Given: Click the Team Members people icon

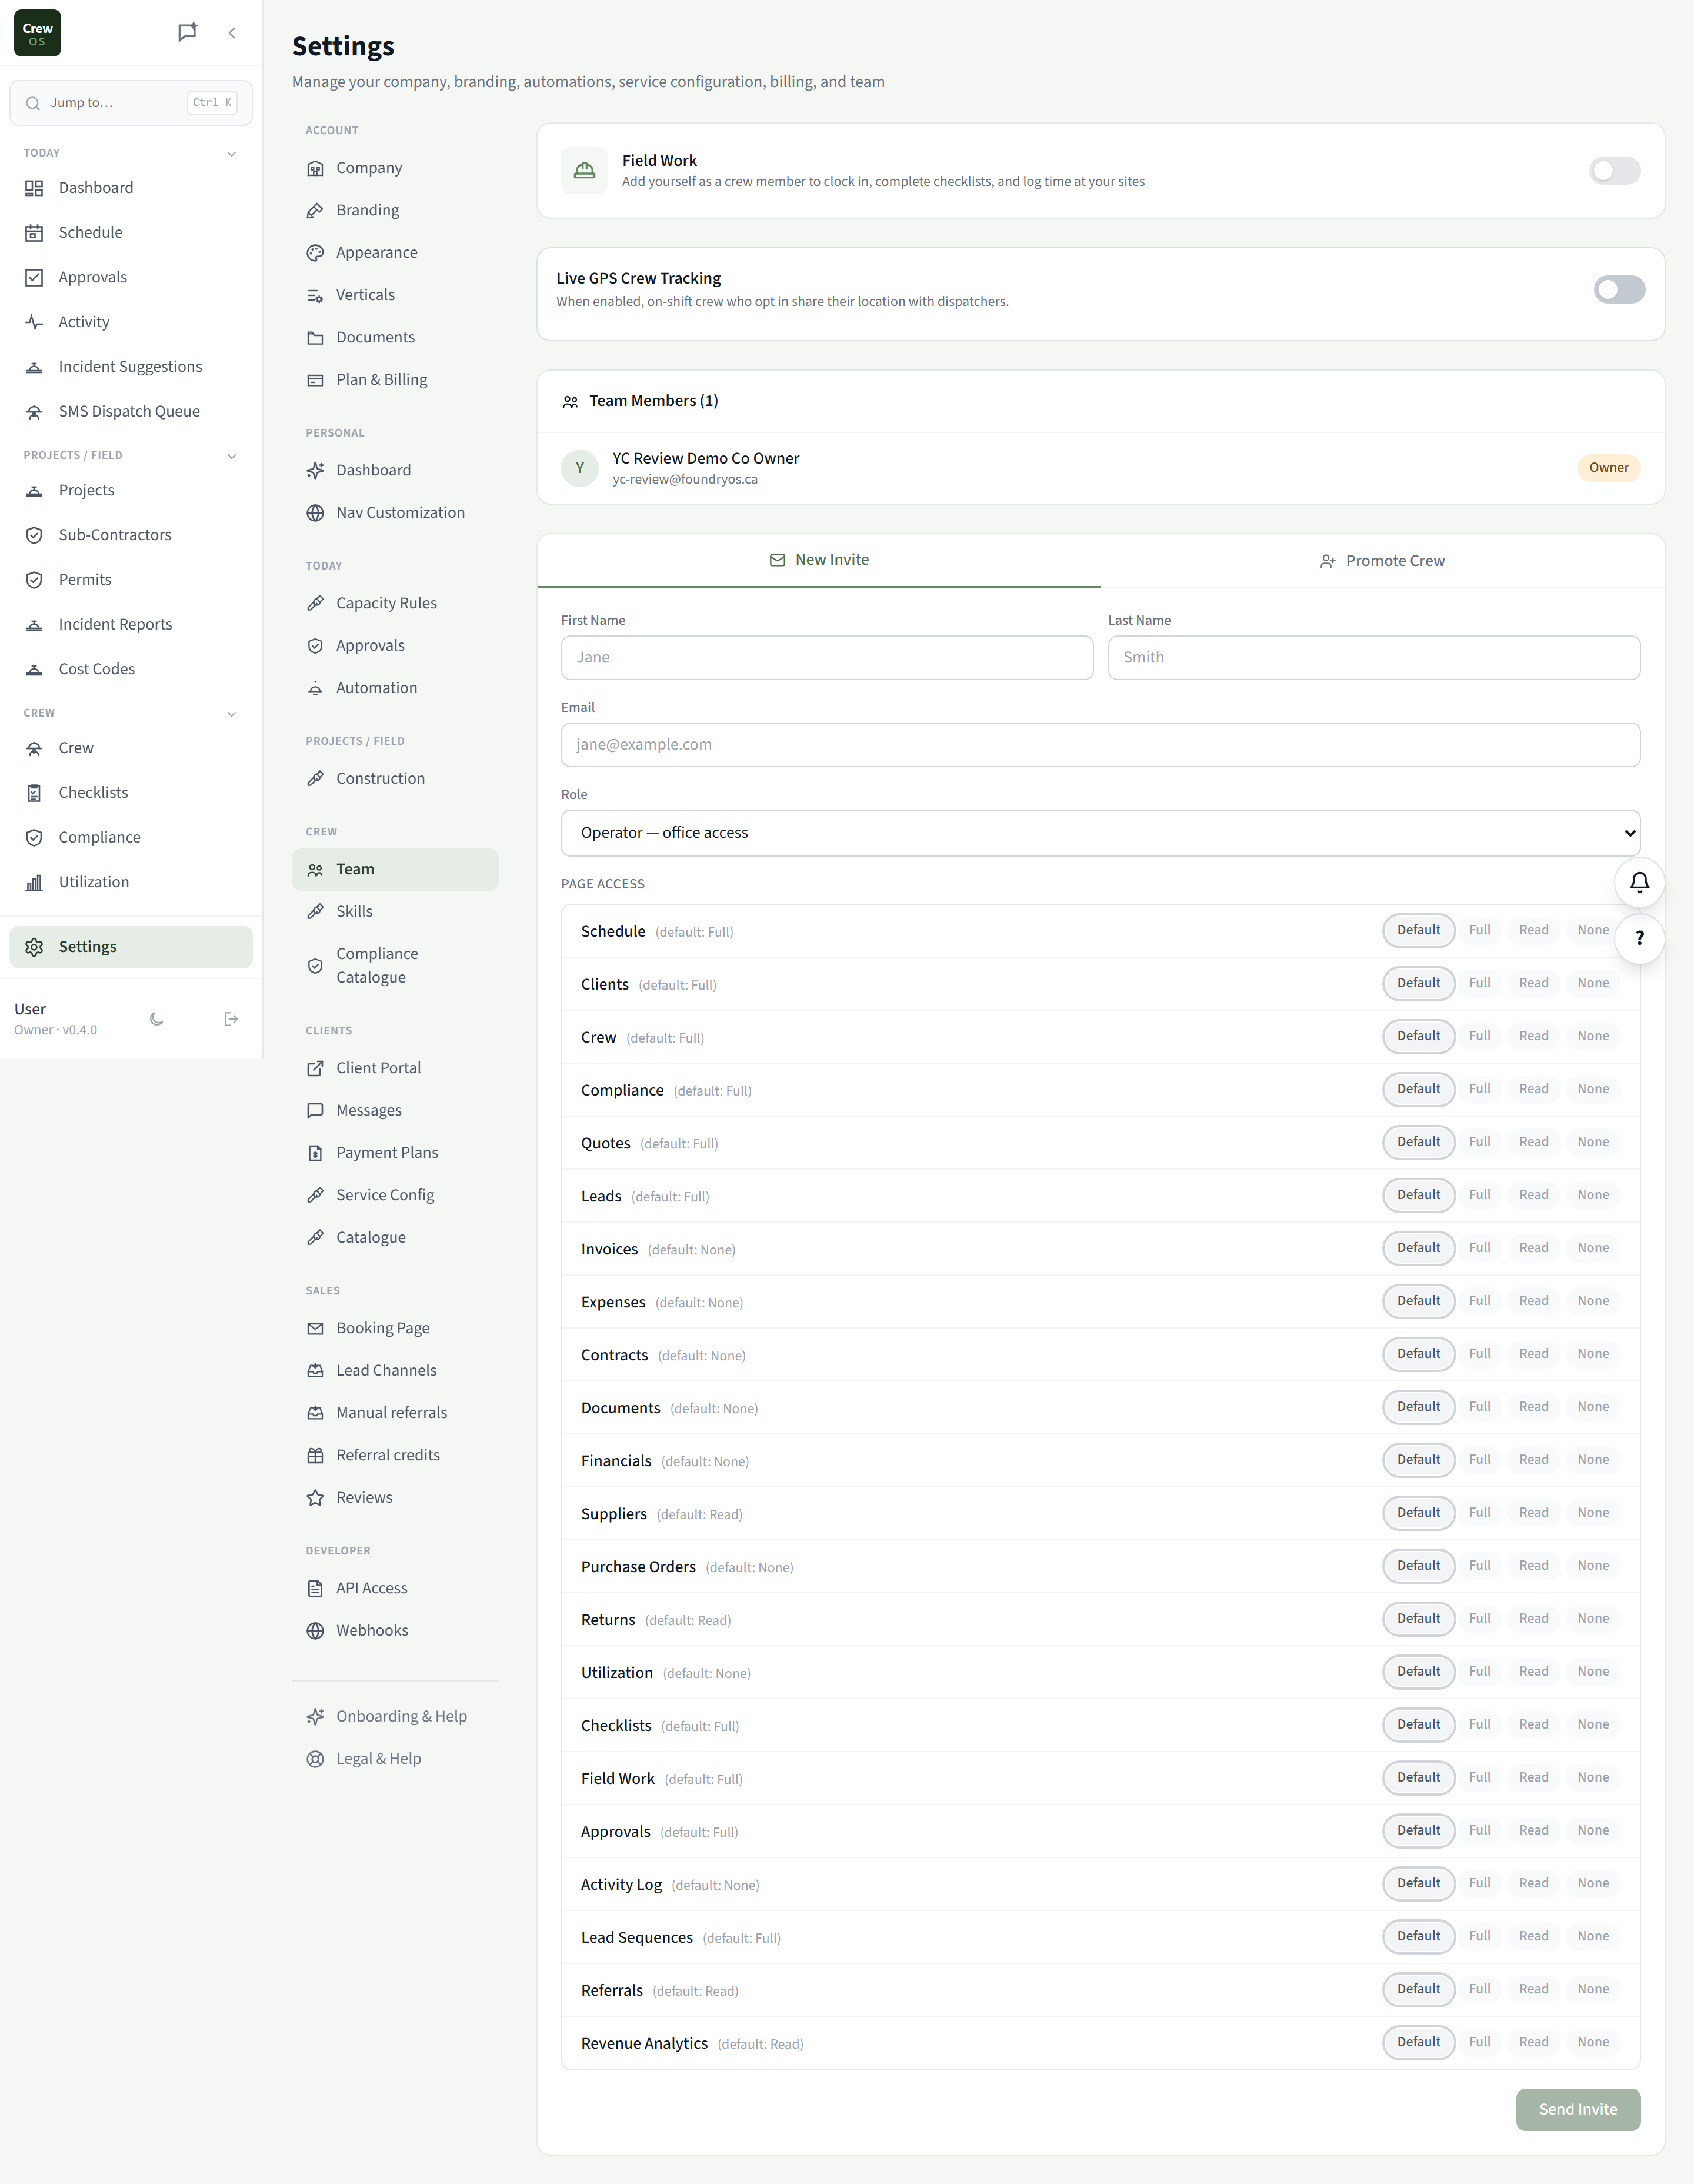Looking at the screenshot, I should point(570,402).
